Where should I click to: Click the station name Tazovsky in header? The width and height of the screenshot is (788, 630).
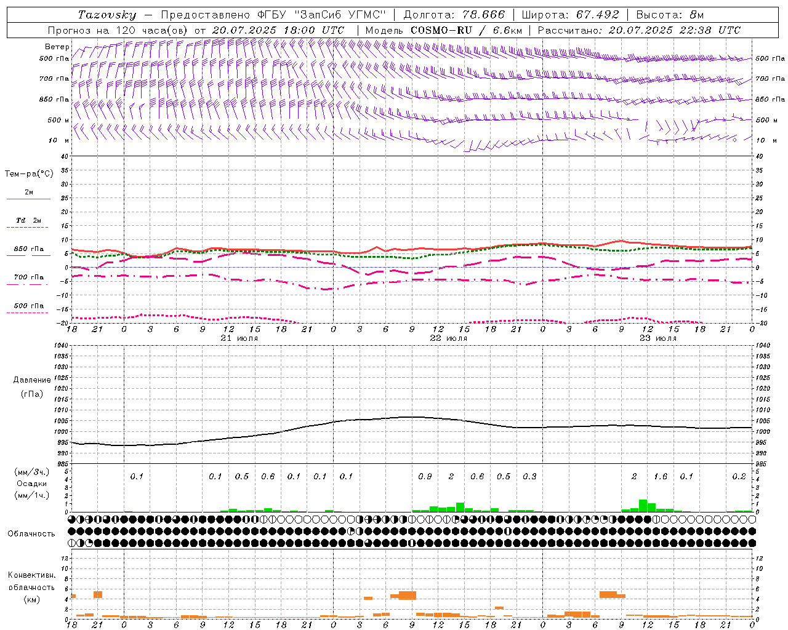(x=107, y=15)
